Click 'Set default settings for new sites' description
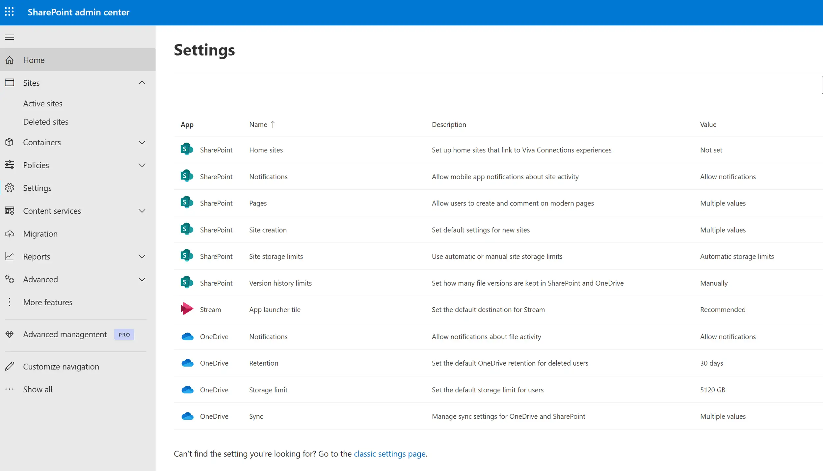823x471 pixels. click(481, 230)
